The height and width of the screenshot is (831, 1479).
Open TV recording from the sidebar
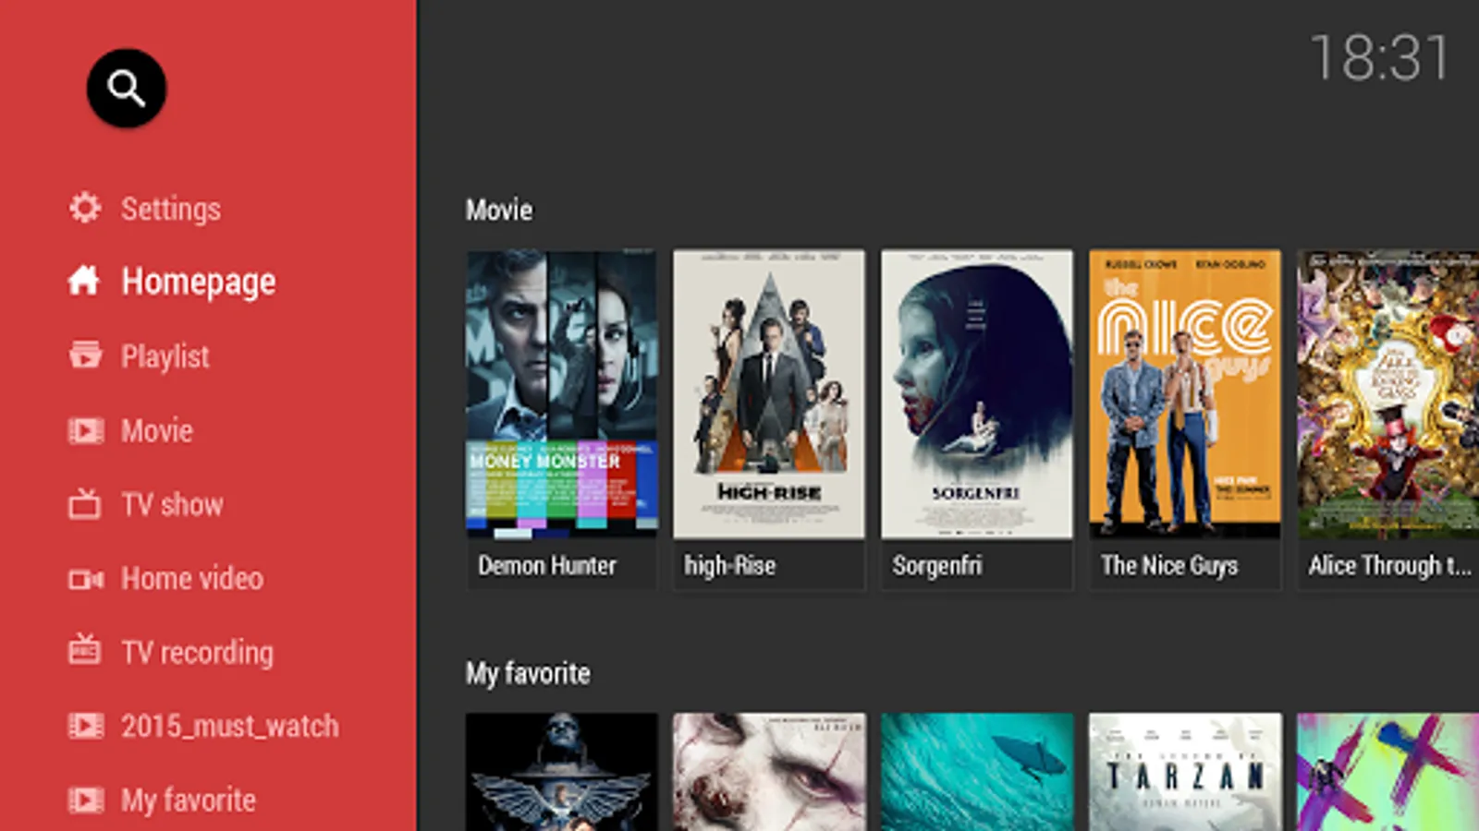pos(197,653)
